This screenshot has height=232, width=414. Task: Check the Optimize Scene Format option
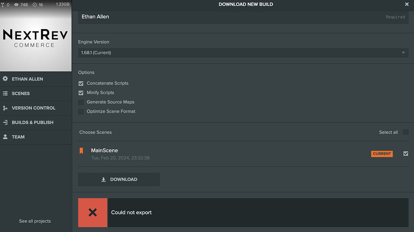81,111
